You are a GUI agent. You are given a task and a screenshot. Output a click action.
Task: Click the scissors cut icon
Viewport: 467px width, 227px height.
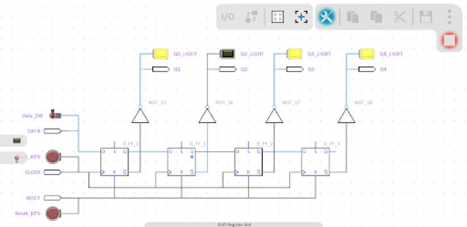(x=399, y=17)
